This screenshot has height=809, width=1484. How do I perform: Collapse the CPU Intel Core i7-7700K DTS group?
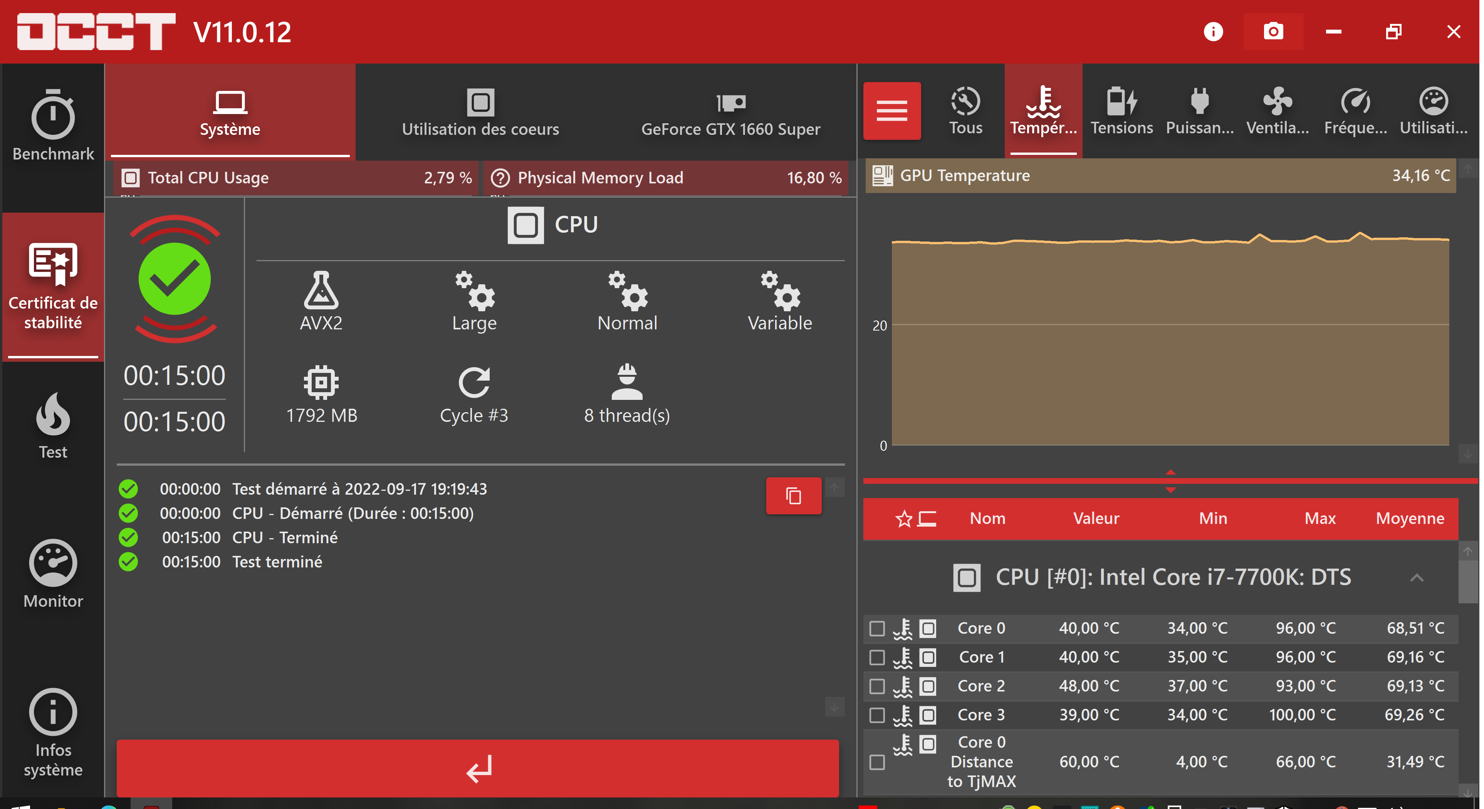tap(1416, 577)
